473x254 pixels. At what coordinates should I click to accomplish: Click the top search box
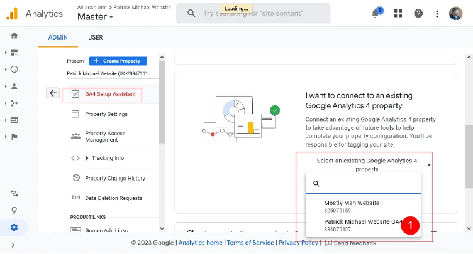click(253, 13)
